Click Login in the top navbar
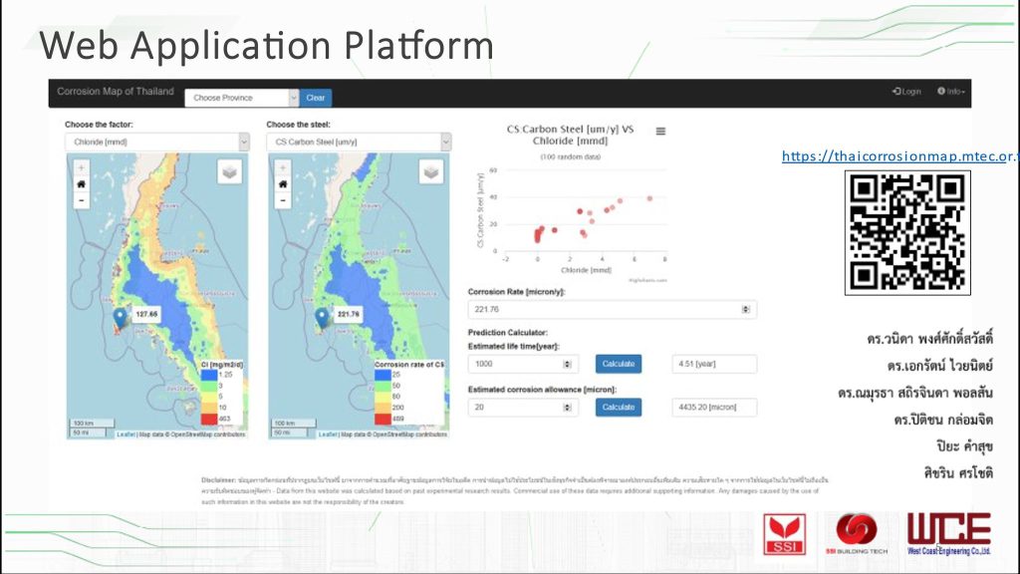 906,92
